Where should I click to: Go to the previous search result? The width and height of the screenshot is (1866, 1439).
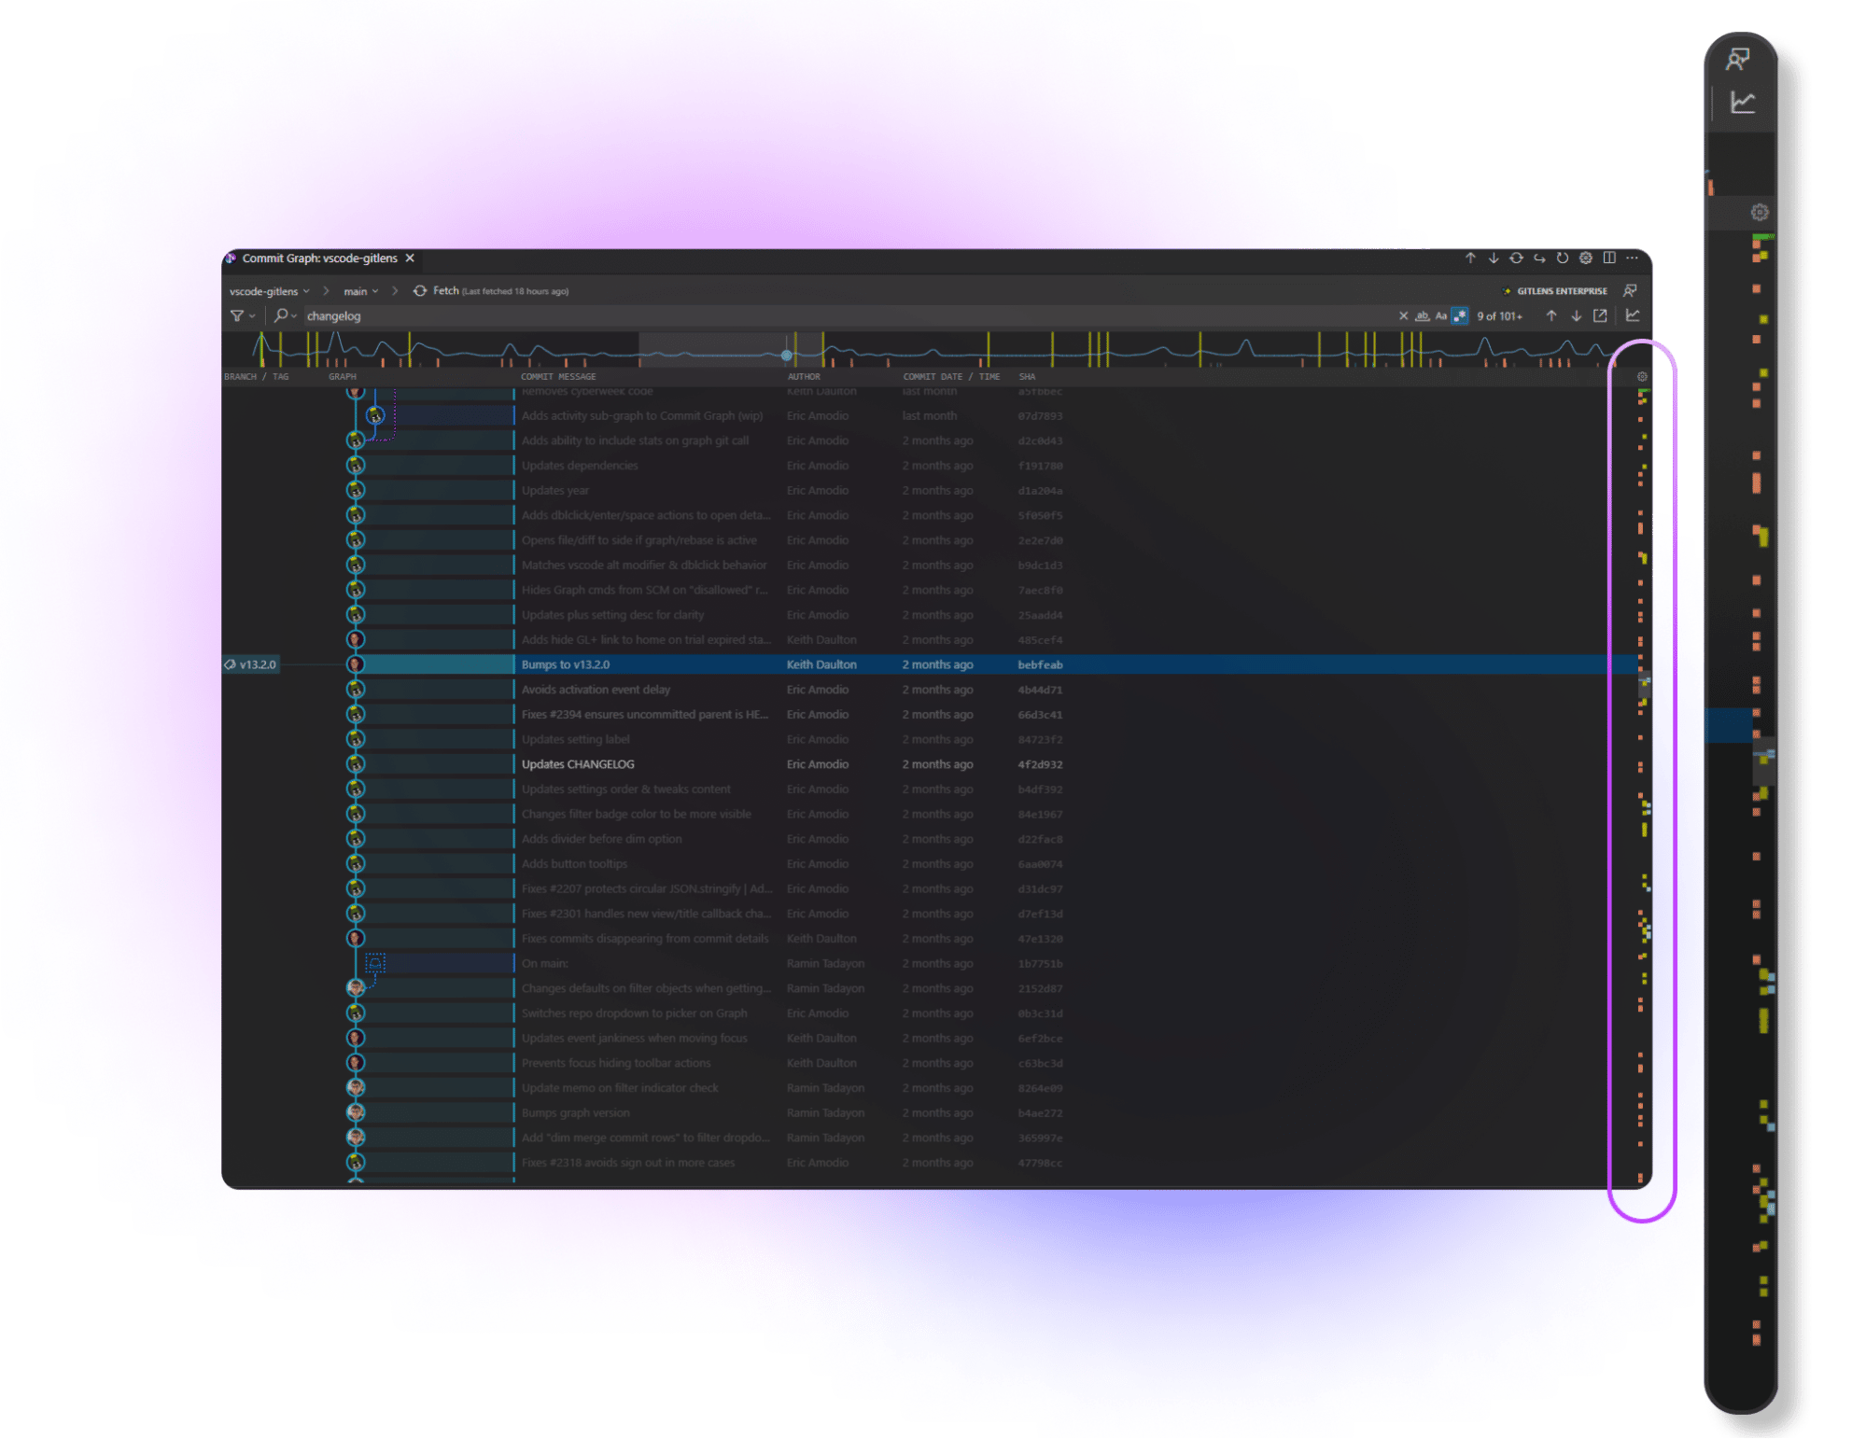click(1551, 316)
